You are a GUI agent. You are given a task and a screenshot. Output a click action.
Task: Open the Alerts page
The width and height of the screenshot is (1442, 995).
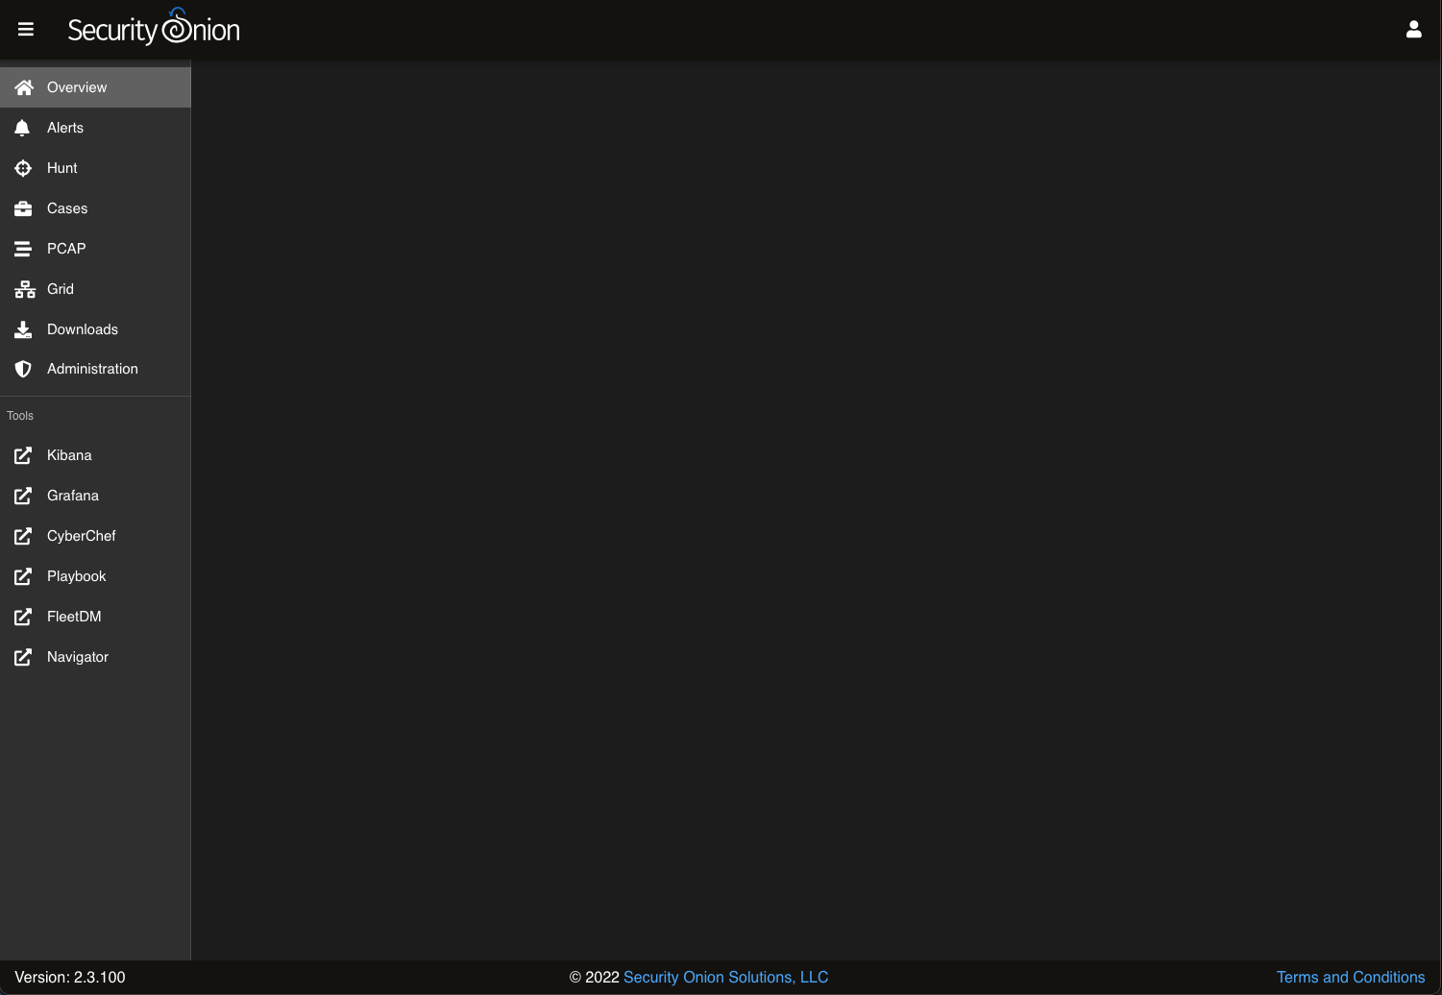click(95, 128)
